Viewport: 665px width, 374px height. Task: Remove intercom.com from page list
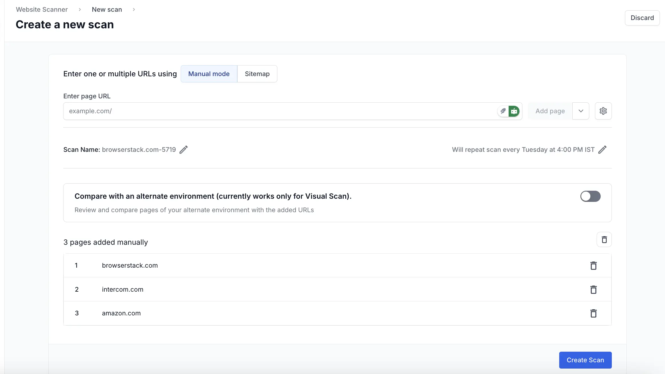(x=593, y=290)
